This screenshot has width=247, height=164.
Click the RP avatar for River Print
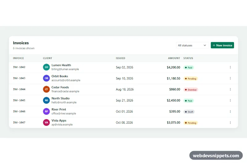pyautogui.click(x=46, y=111)
